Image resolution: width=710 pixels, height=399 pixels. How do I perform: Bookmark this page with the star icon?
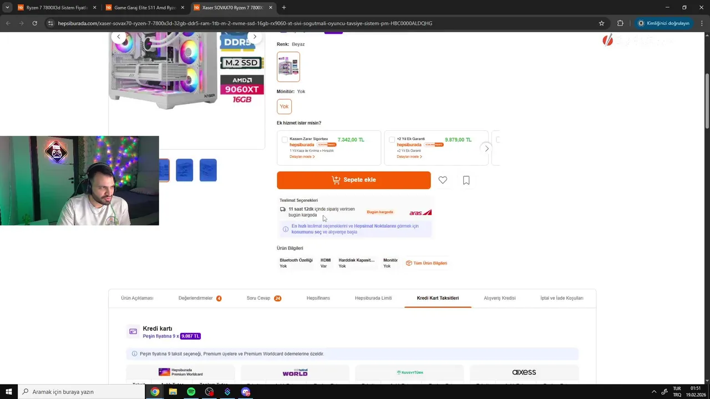coord(601,23)
